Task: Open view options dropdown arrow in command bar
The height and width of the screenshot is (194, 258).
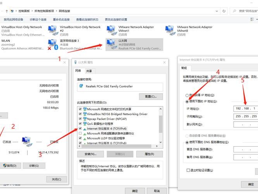Action: click(257, 19)
